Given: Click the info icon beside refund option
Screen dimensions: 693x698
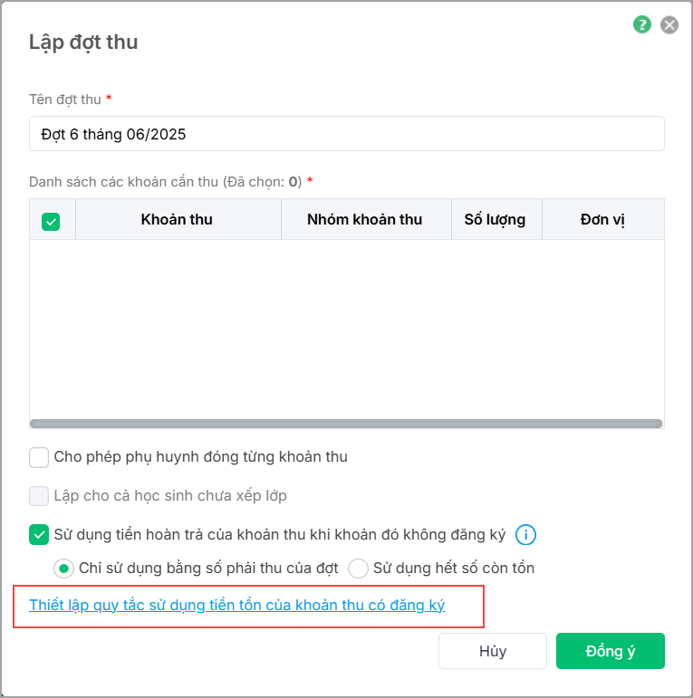Looking at the screenshot, I should [525, 535].
